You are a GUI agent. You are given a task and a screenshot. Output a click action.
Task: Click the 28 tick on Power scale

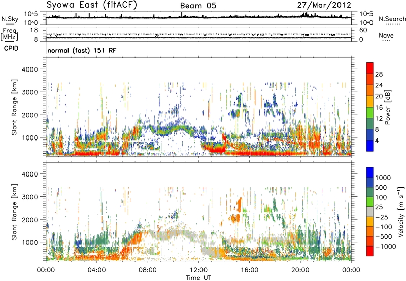[379, 74]
